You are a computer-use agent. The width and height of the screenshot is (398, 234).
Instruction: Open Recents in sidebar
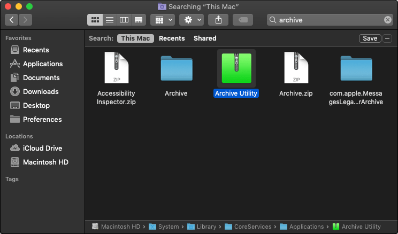(x=30, y=50)
